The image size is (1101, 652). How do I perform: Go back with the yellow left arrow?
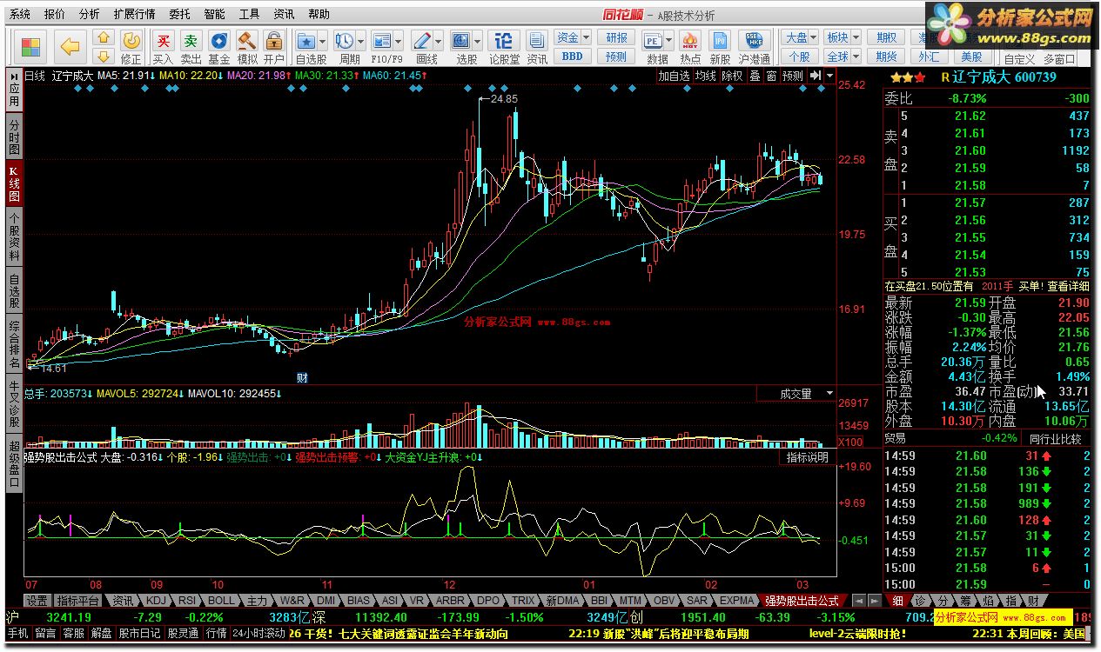tap(70, 46)
